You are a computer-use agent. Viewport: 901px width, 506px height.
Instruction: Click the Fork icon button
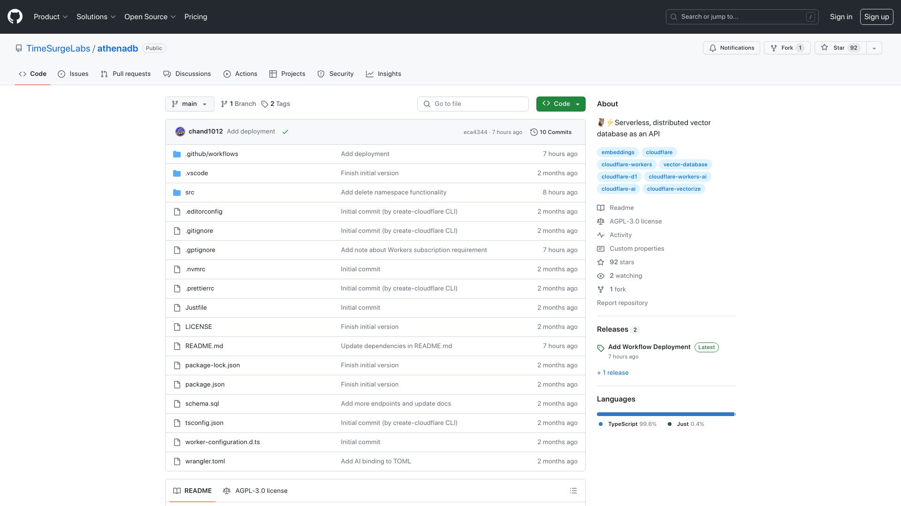tap(787, 48)
